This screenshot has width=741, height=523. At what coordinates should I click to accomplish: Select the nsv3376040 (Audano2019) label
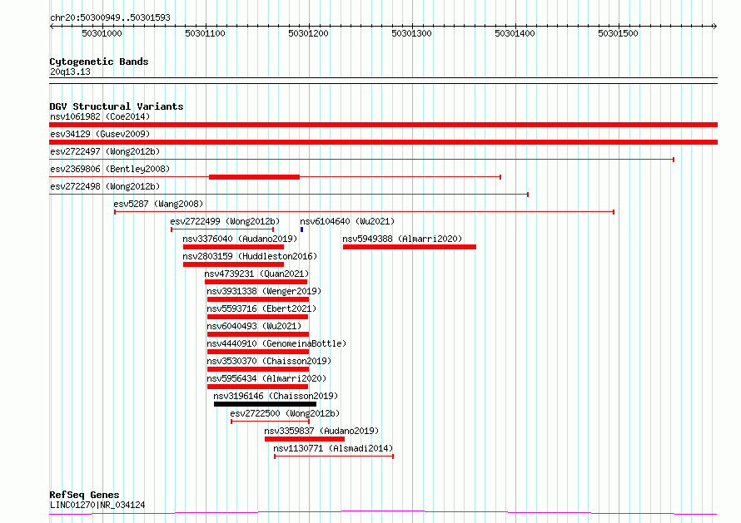[240, 239]
